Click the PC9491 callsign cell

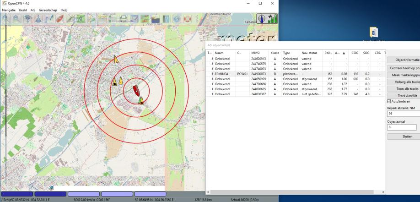coord(242,74)
